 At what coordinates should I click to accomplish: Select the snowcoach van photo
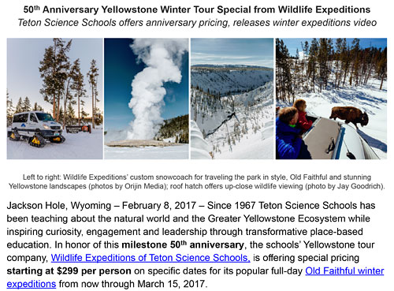54,99
